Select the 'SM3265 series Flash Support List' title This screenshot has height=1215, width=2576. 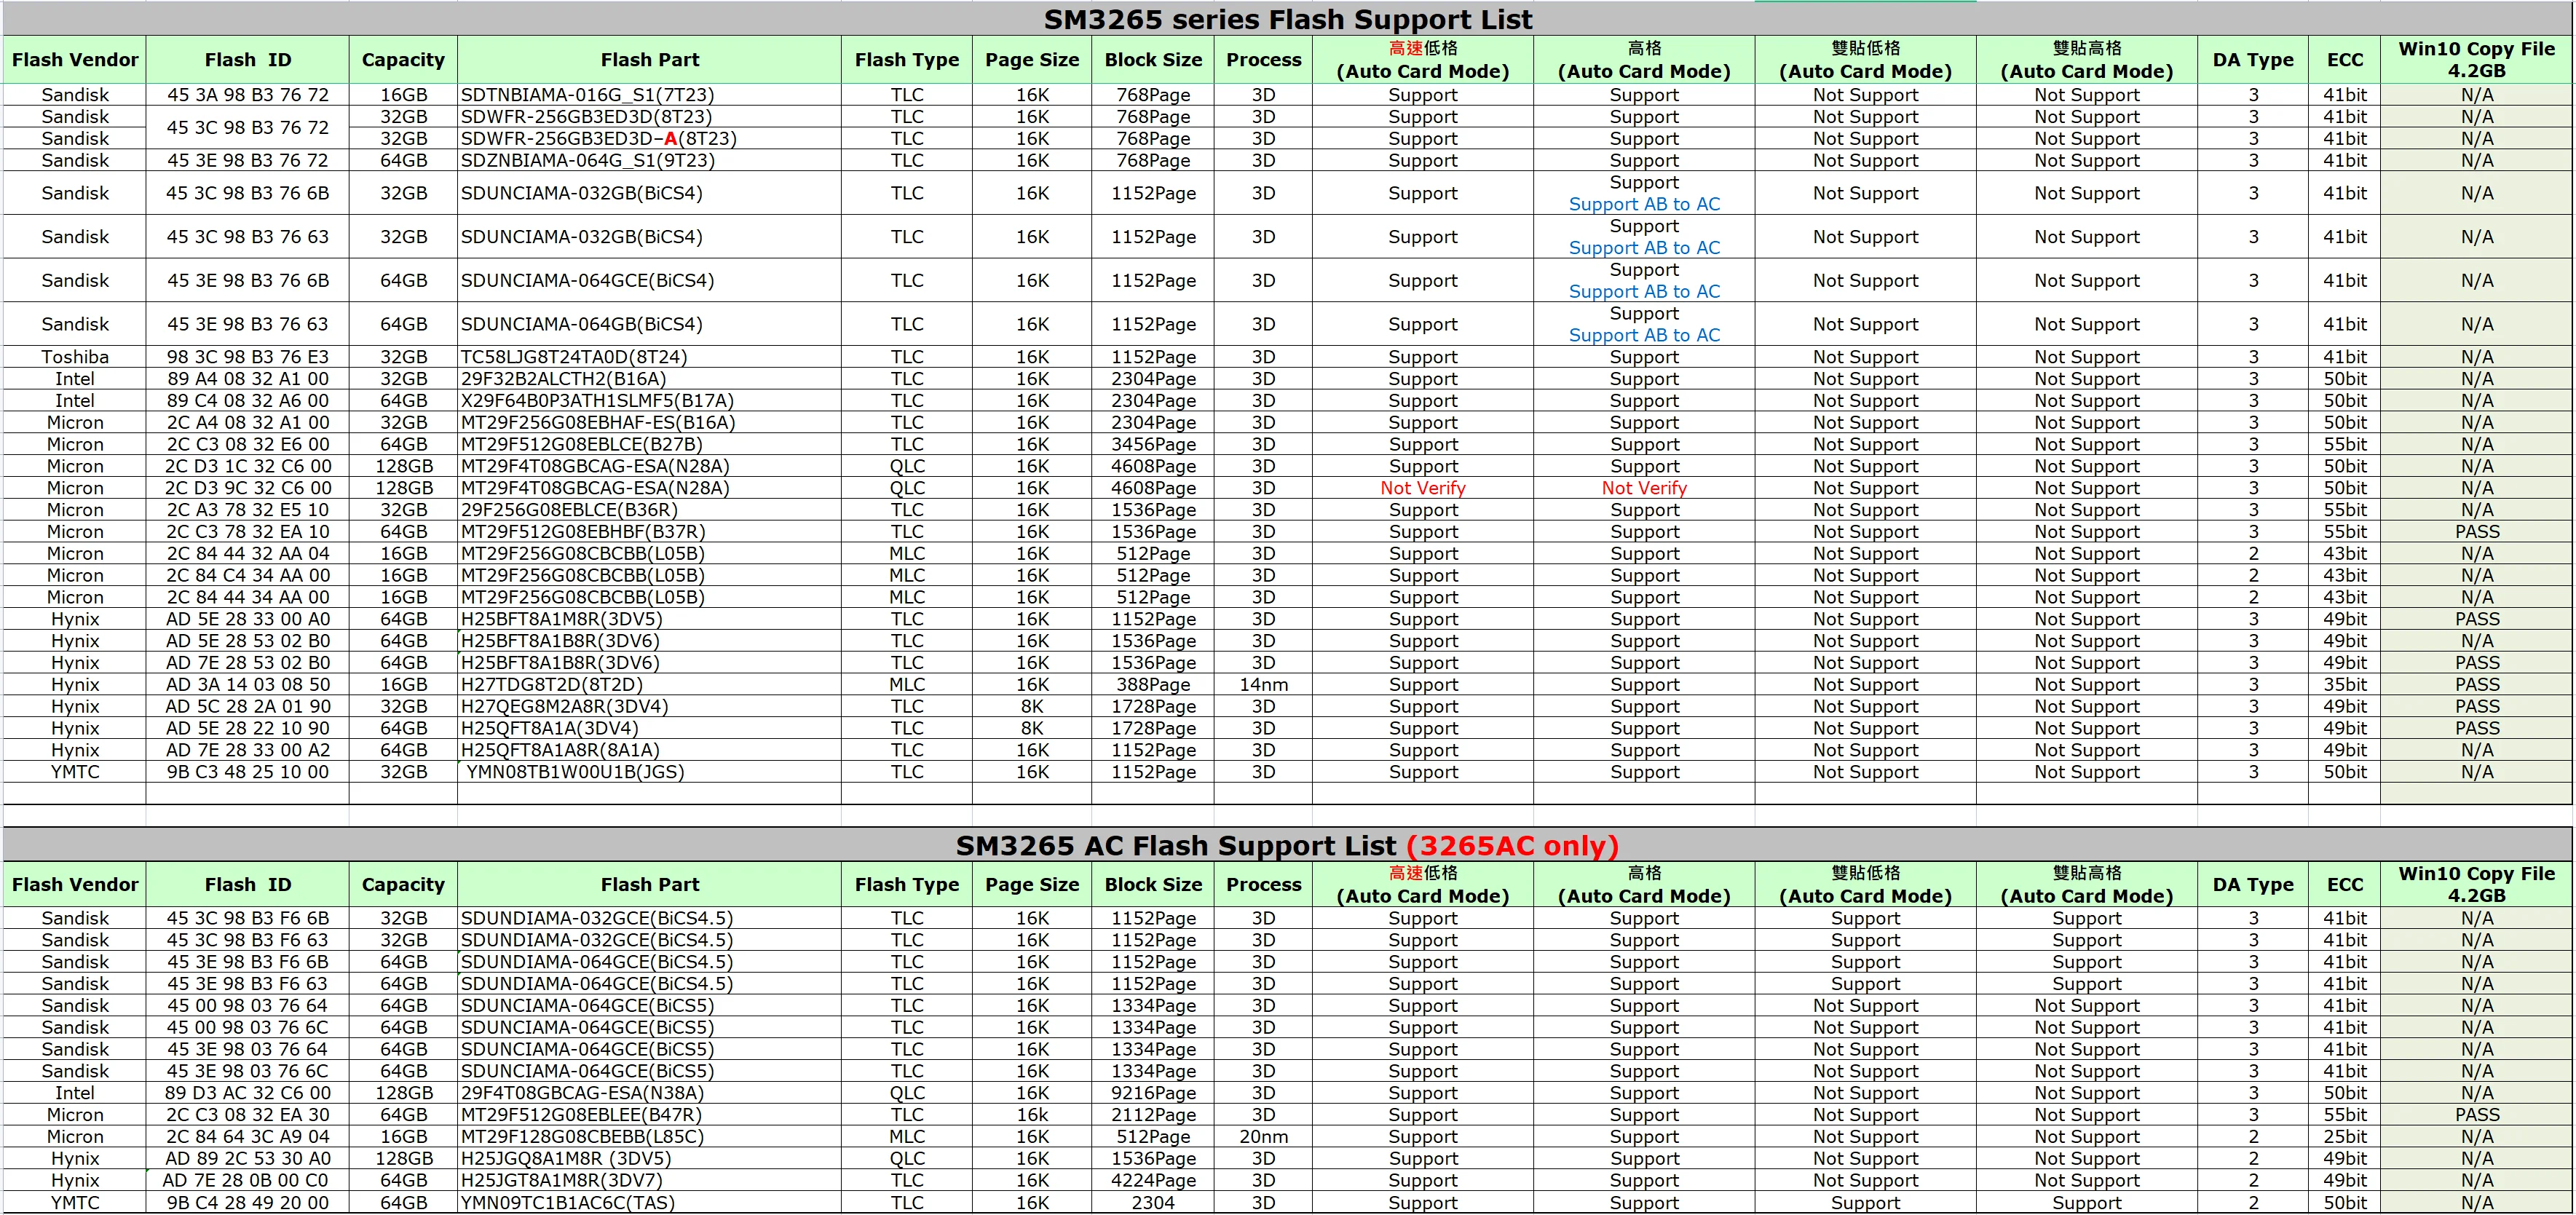pos(1288,20)
